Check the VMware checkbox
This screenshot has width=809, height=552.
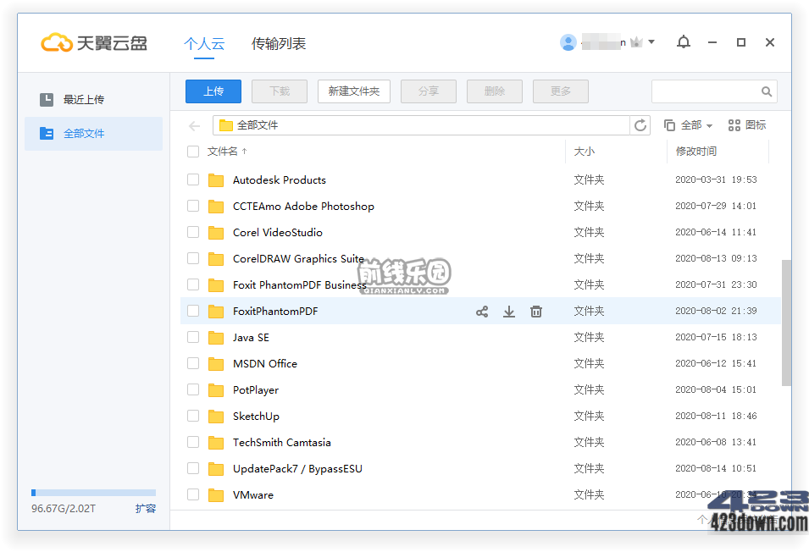tap(193, 494)
